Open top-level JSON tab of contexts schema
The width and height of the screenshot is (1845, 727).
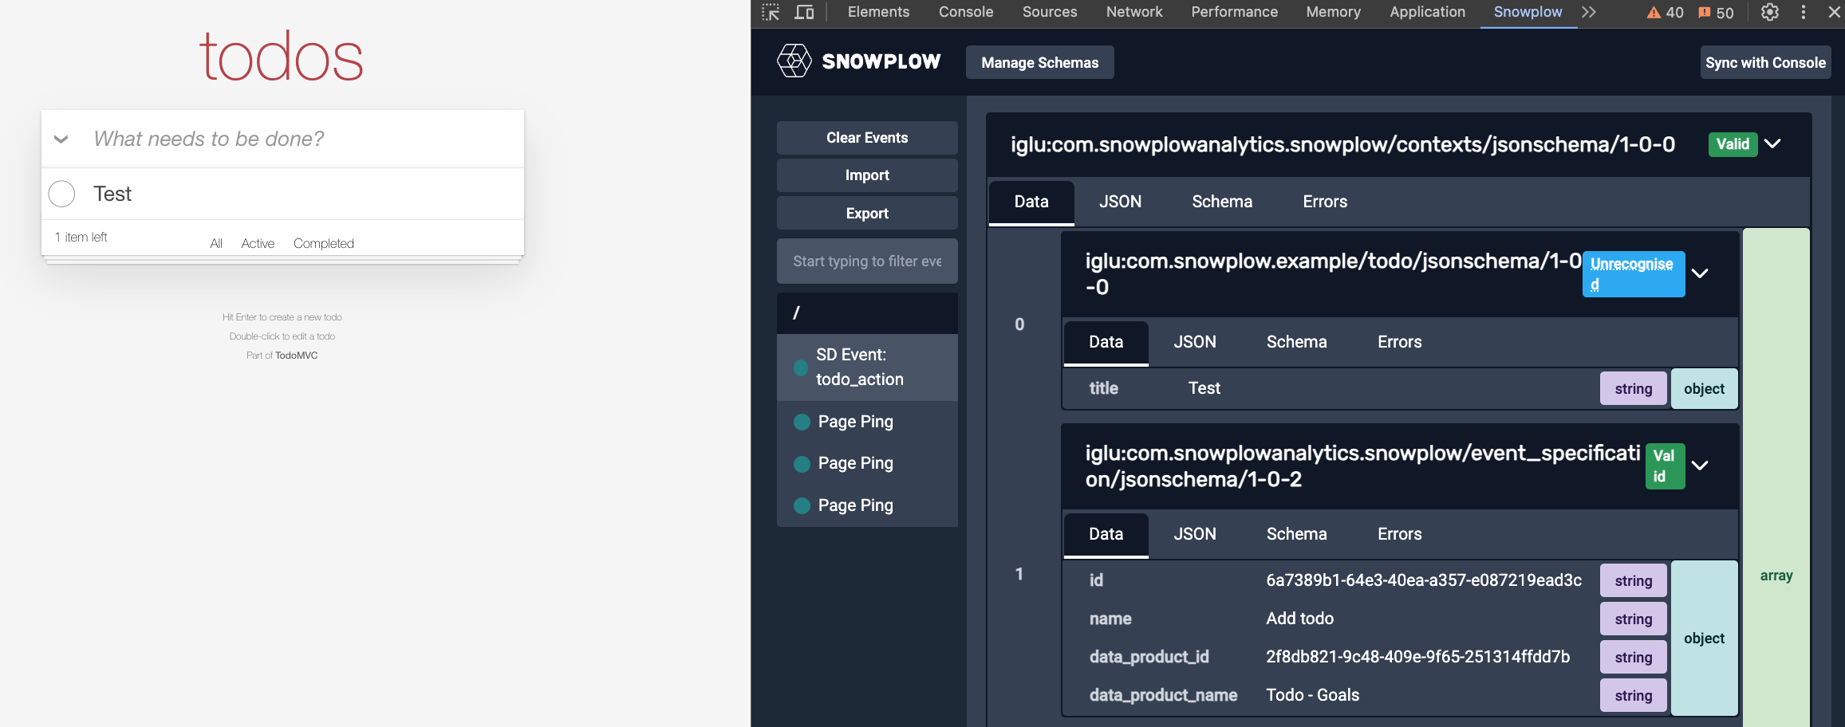tap(1120, 202)
